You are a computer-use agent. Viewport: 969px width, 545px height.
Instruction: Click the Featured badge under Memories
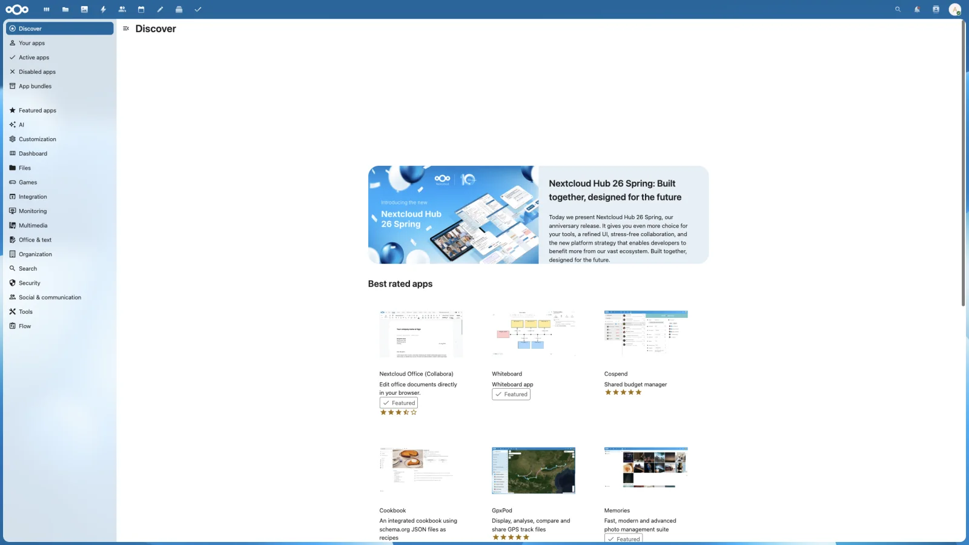tap(623, 538)
